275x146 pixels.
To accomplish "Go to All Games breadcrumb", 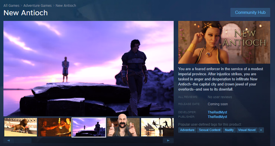I will (x=12, y=6).
